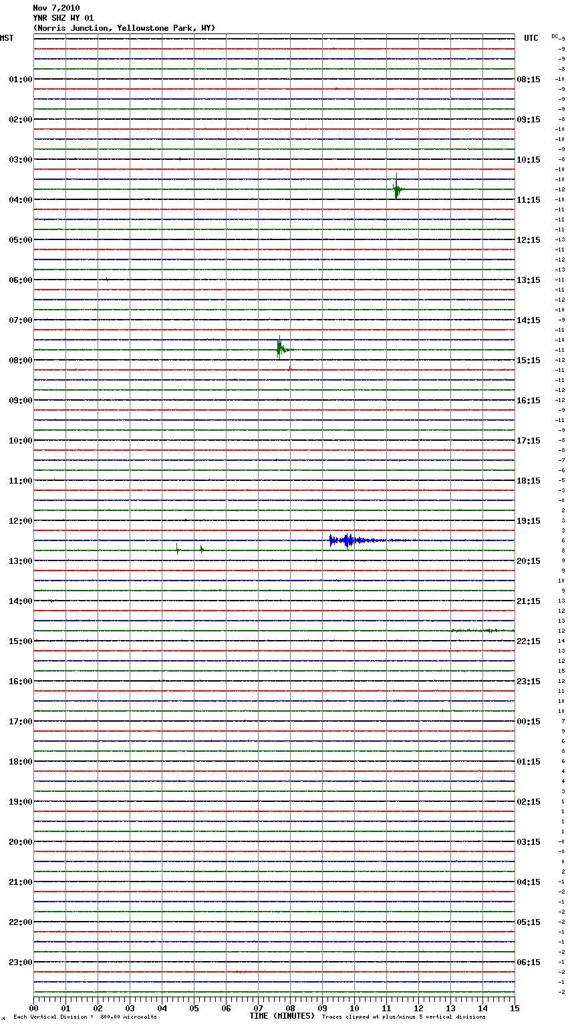Click the 19:15 UTC time label
The height and width of the screenshot is (1026, 568).
[x=529, y=521]
